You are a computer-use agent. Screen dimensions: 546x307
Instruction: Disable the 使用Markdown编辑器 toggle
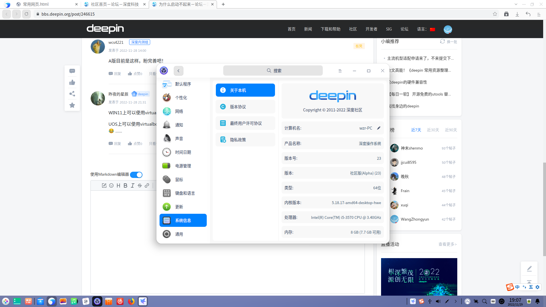[136, 175]
